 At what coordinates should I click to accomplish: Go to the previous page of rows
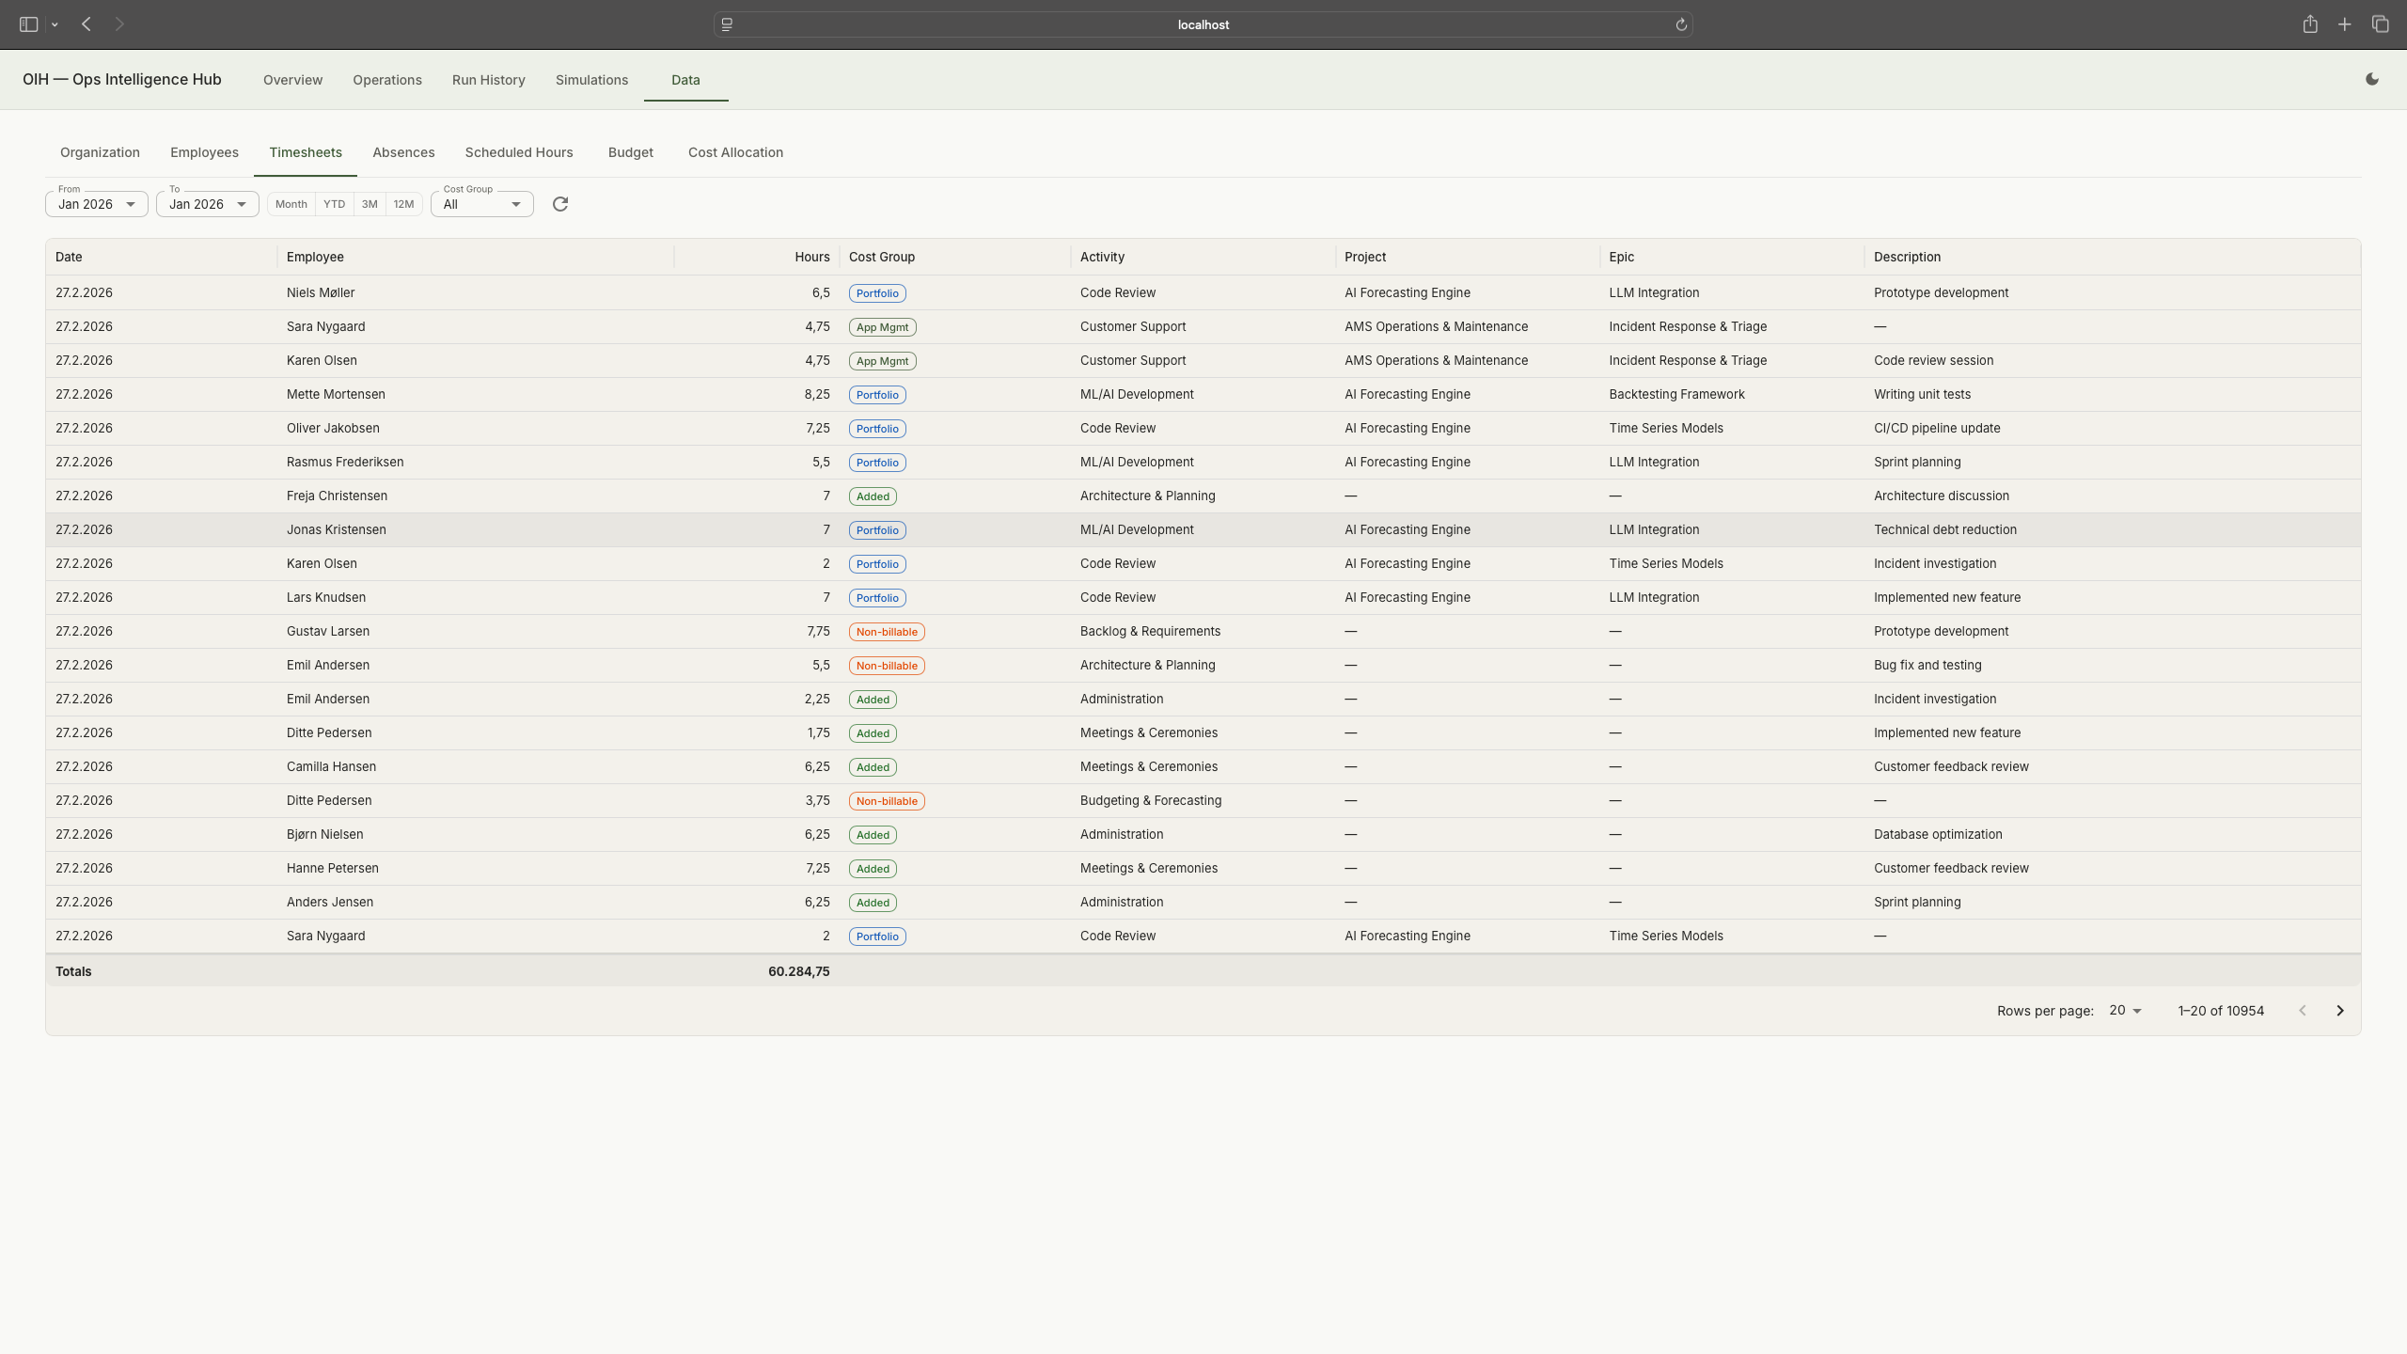pyautogui.click(x=2302, y=1010)
